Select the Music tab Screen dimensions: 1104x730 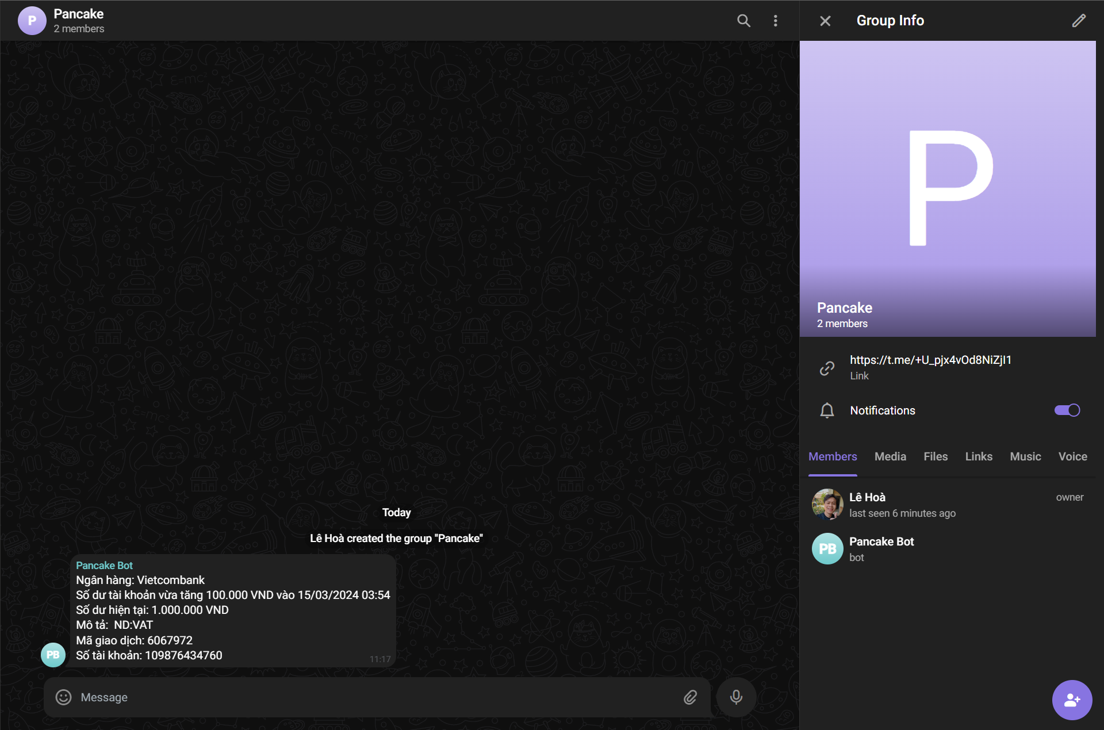[x=1025, y=456]
